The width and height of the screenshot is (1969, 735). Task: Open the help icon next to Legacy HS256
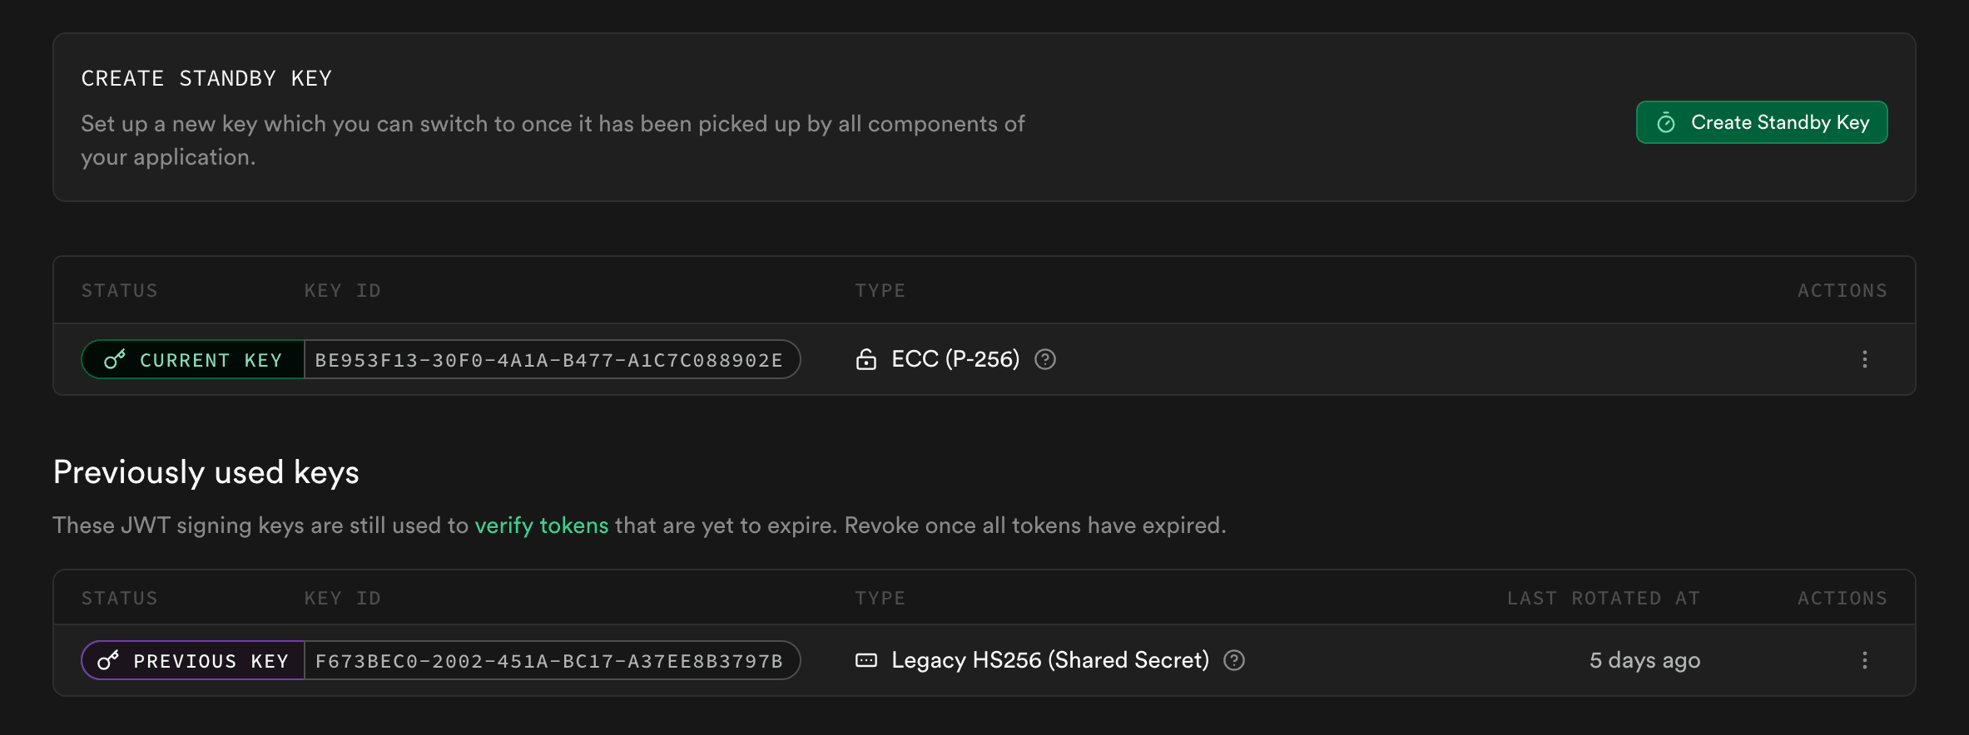pos(1236,660)
